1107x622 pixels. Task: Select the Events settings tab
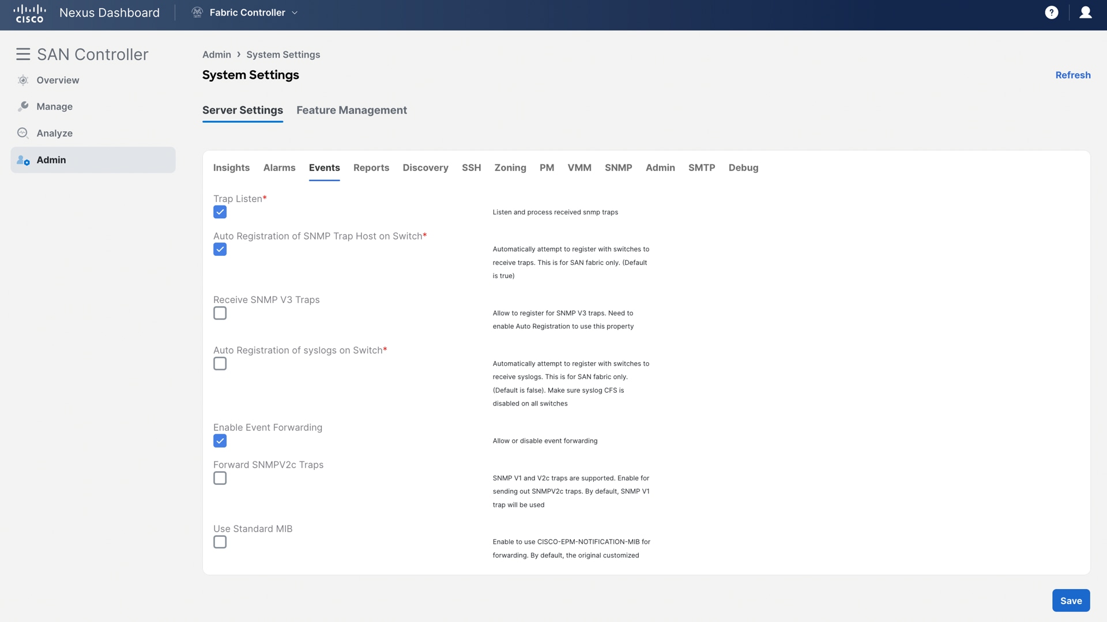tap(325, 168)
